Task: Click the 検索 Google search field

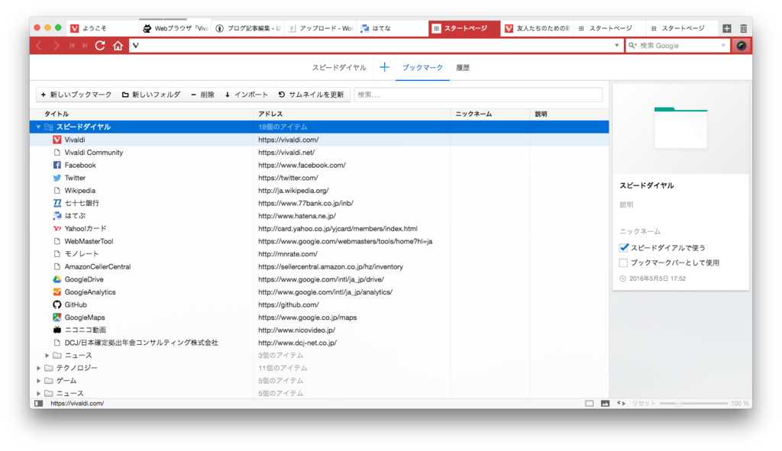Action: pyautogui.click(x=678, y=45)
